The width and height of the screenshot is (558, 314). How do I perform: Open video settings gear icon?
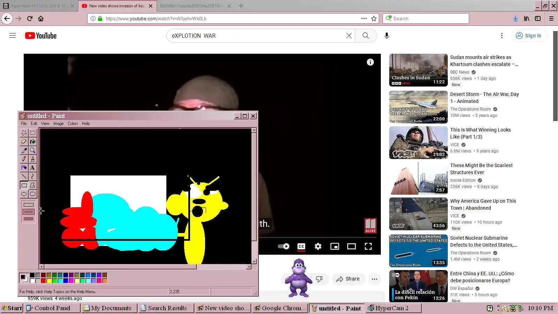click(318, 246)
